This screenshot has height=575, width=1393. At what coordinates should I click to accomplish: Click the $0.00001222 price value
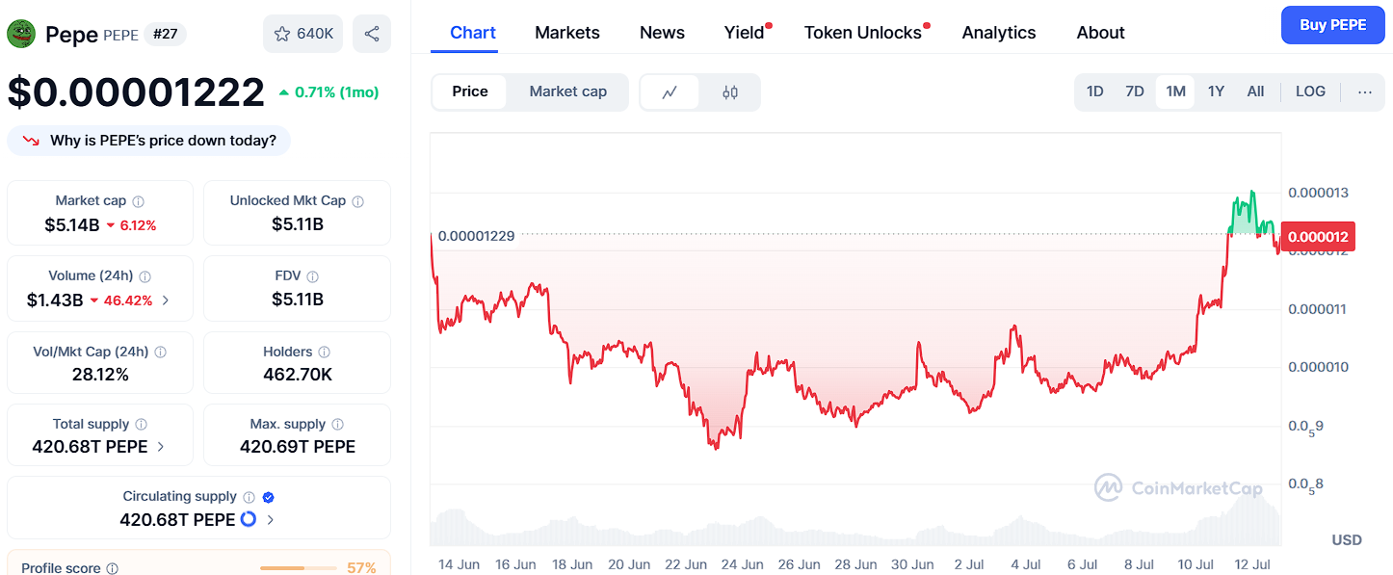click(x=136, y=92)
